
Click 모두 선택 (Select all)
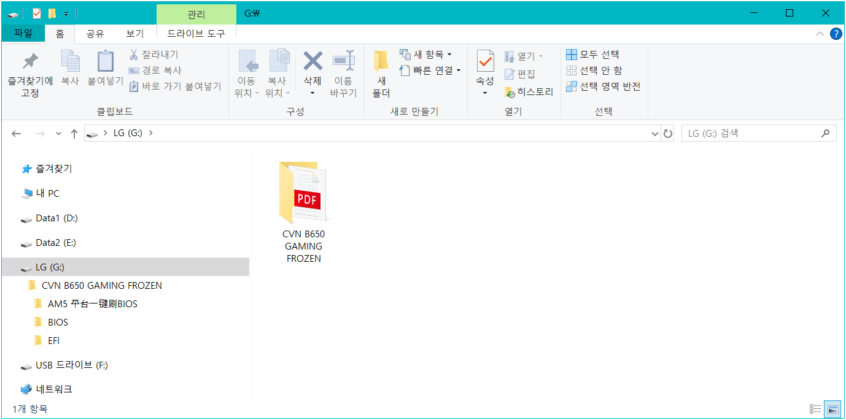click(x=592, y=55)
